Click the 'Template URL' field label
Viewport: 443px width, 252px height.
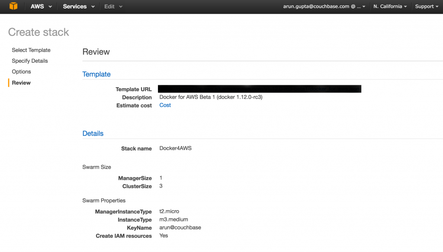pos(134,89)
